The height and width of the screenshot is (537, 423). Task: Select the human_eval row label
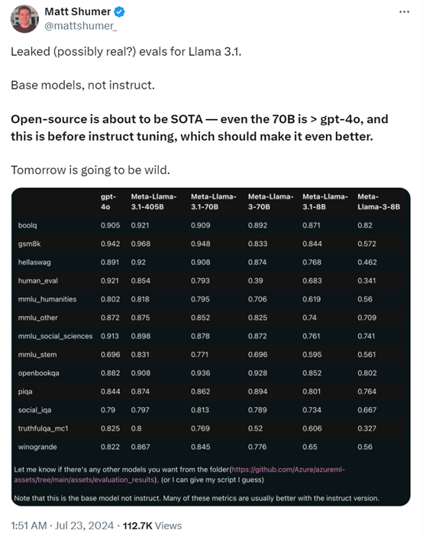click(38, 281)
